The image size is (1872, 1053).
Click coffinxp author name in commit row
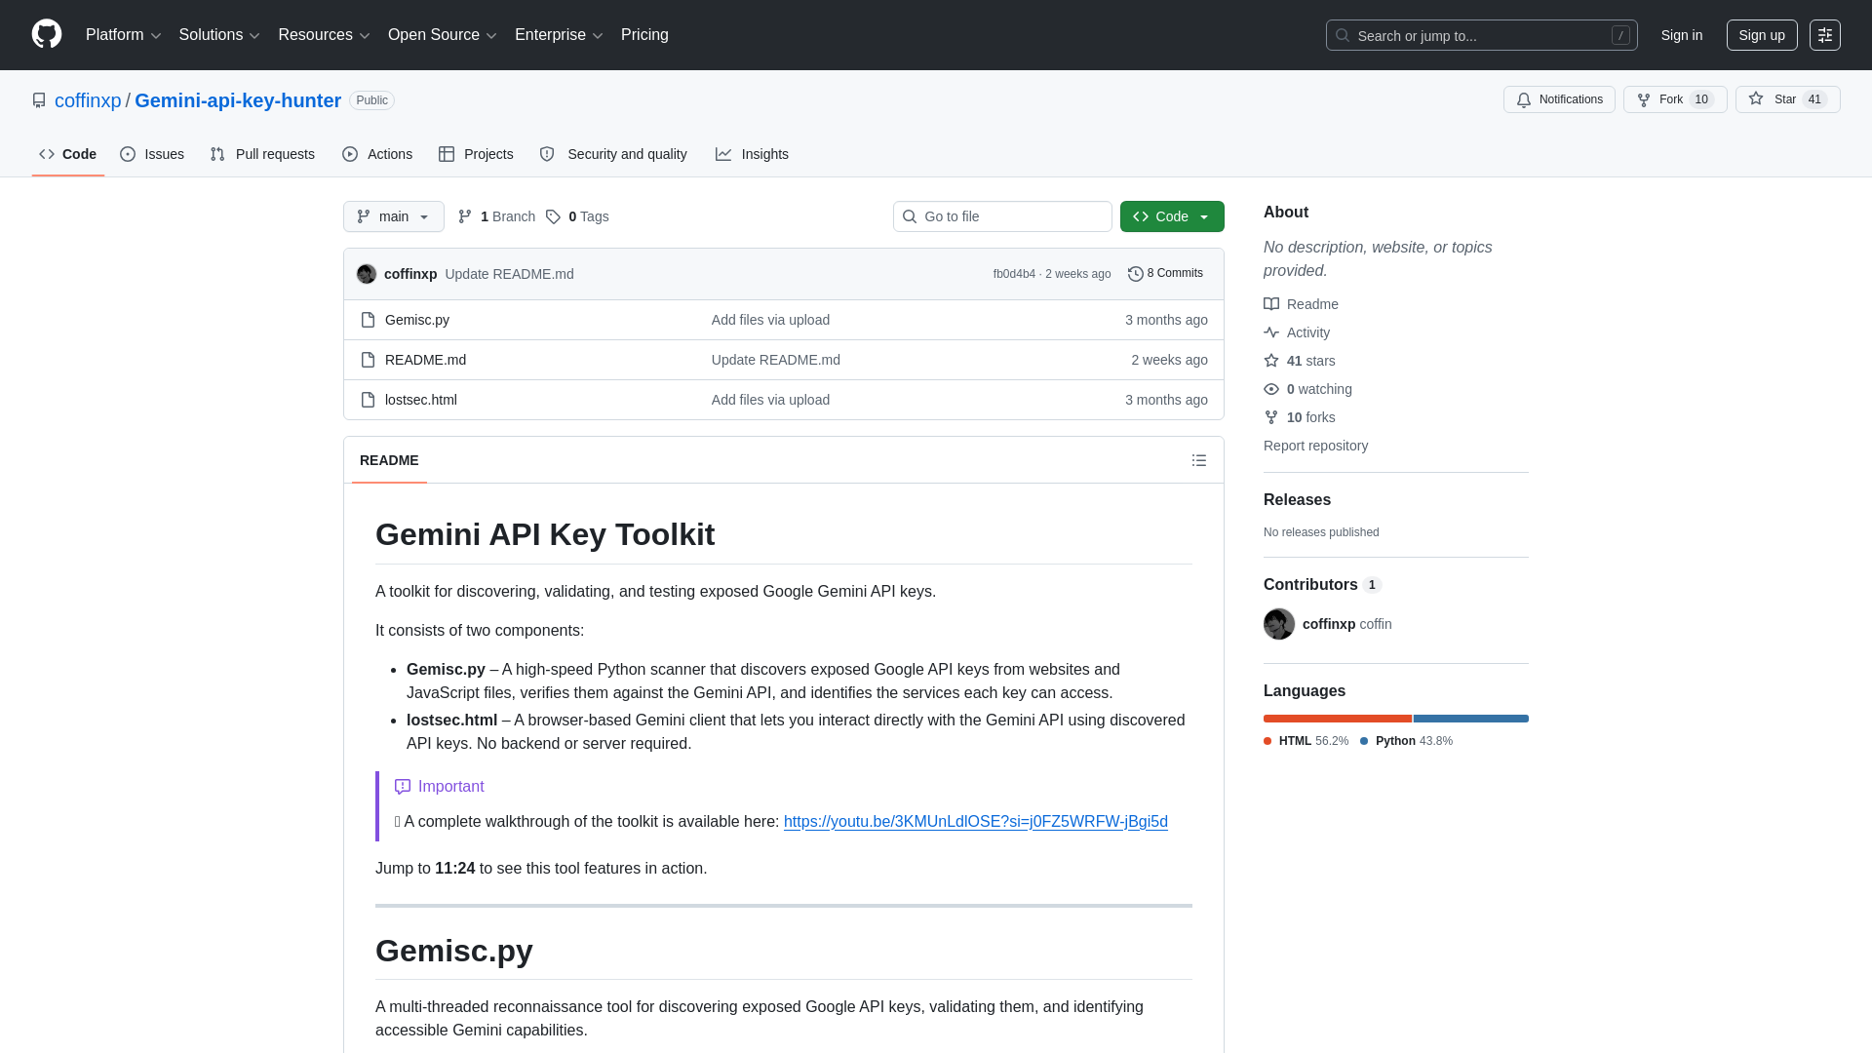[x=410, y=274]
